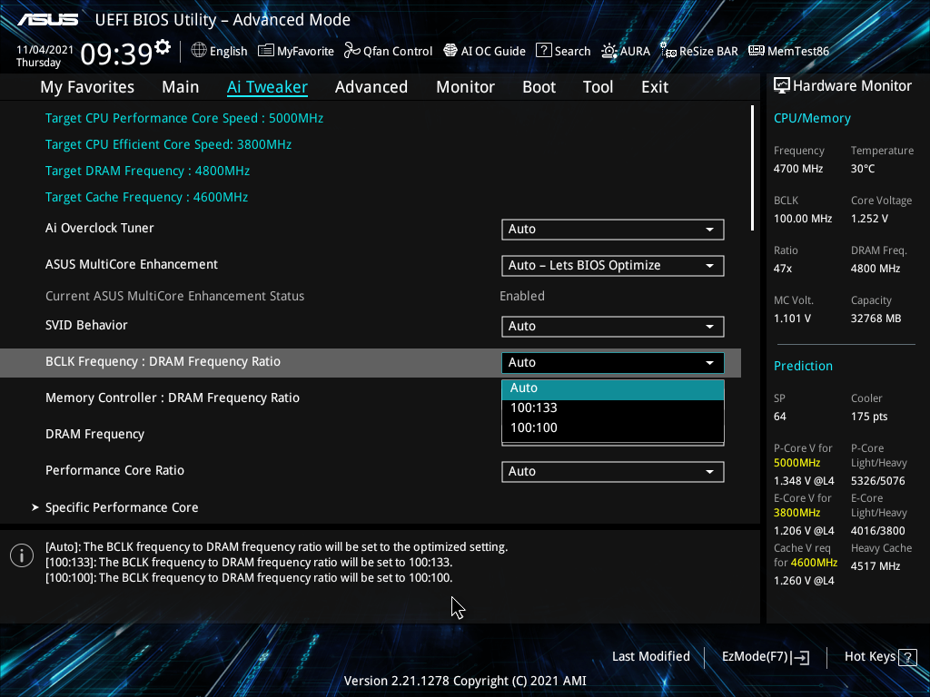
Task: Click Target CPU Efficient Core Speed text
Action: click(168, 144)
